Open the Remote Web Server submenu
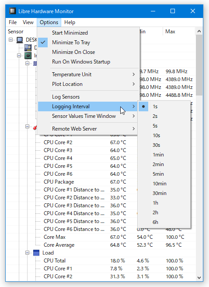 (88, 129)
